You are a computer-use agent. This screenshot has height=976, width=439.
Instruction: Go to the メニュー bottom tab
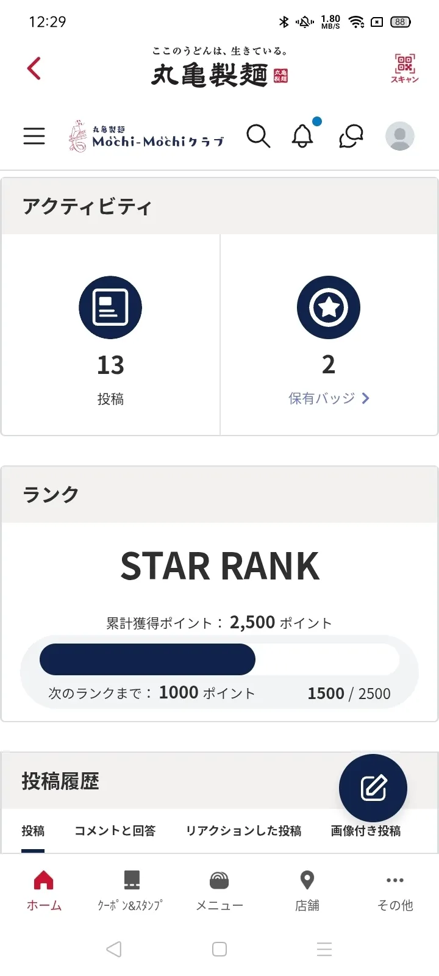coord(220,891)
